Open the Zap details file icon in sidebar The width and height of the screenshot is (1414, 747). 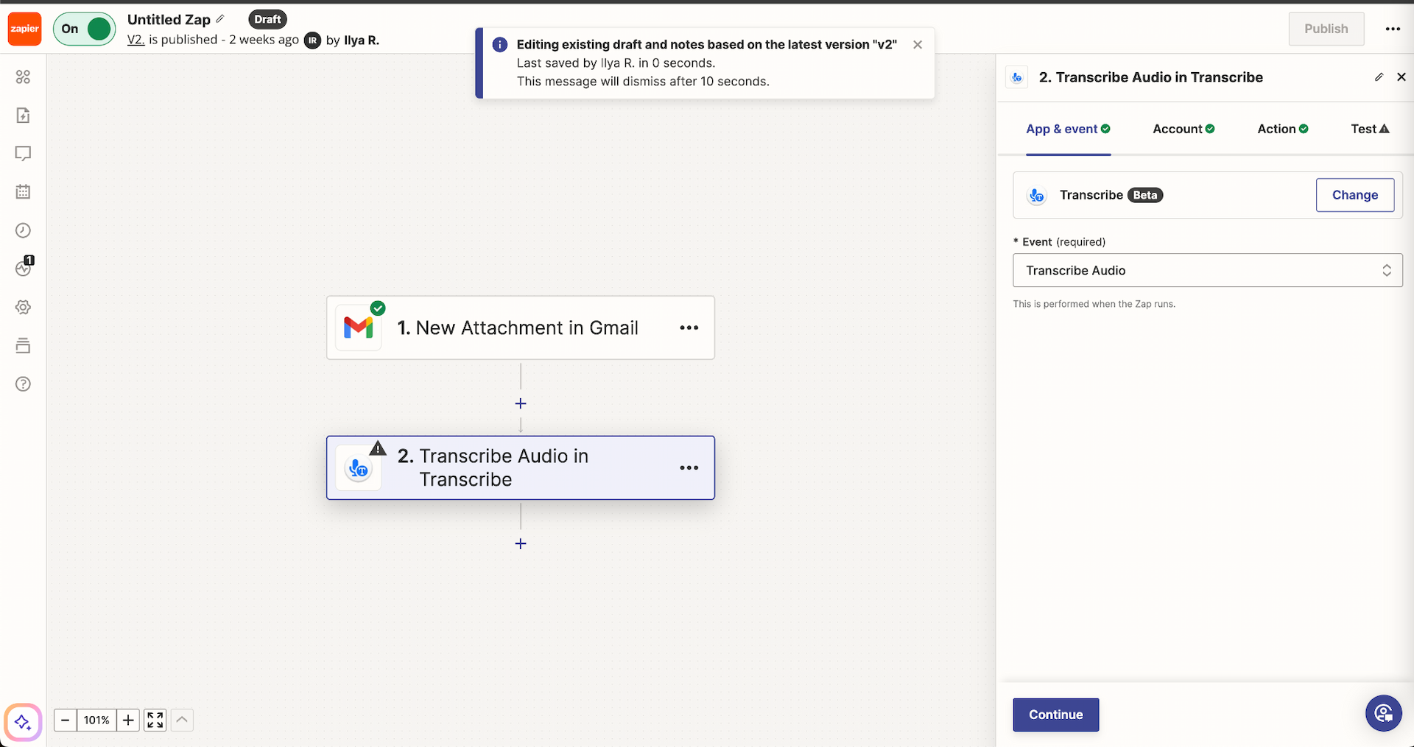coord(23,115)
